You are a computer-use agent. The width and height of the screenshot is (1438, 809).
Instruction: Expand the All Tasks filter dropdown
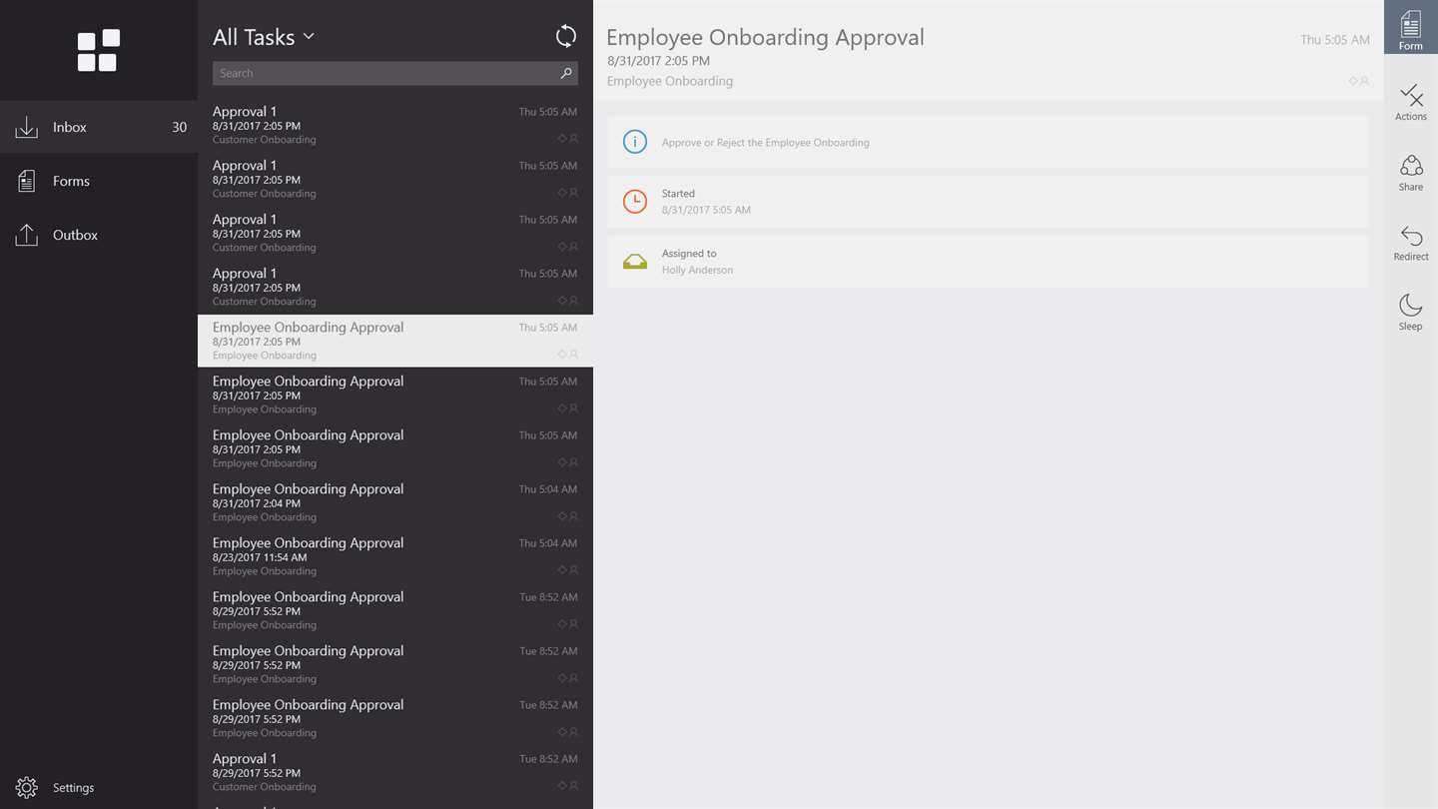[264, 37]
